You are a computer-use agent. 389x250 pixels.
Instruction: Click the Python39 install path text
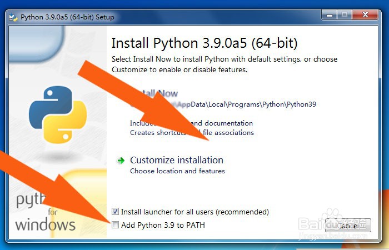tap(223, 104)
